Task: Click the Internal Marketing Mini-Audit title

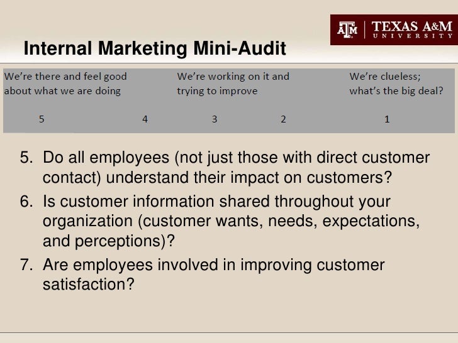Action: (155, 48)
